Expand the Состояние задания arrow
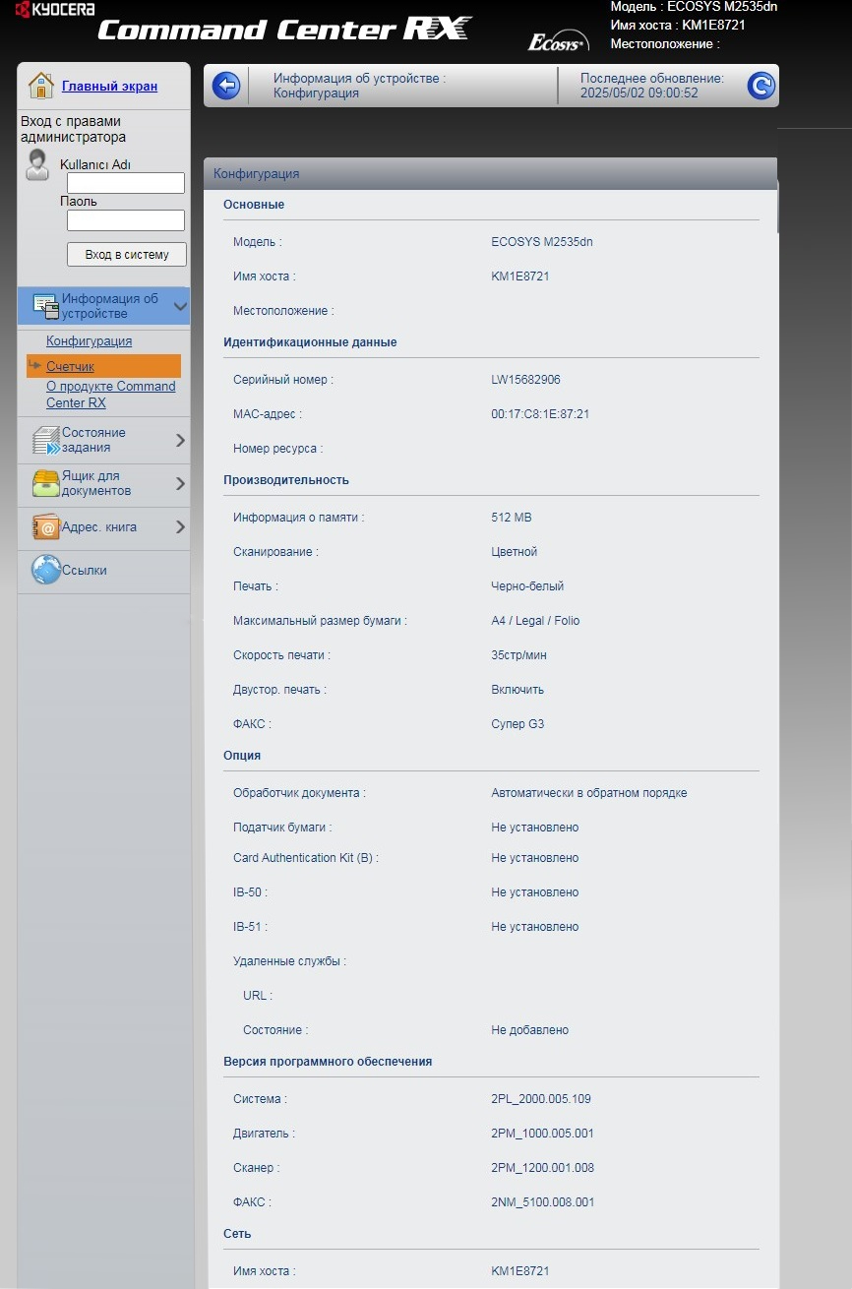Screen dimensions: 852x1289 tap(180, 440)
